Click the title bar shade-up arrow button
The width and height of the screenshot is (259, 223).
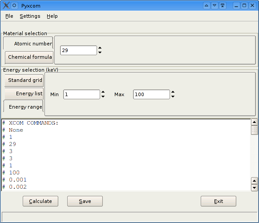[206, 6]
